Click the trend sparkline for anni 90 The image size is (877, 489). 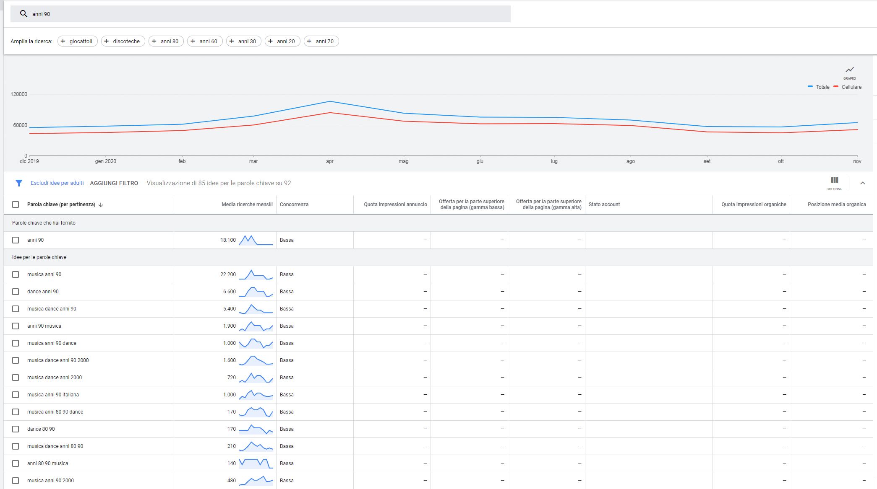tap(256, 240)
